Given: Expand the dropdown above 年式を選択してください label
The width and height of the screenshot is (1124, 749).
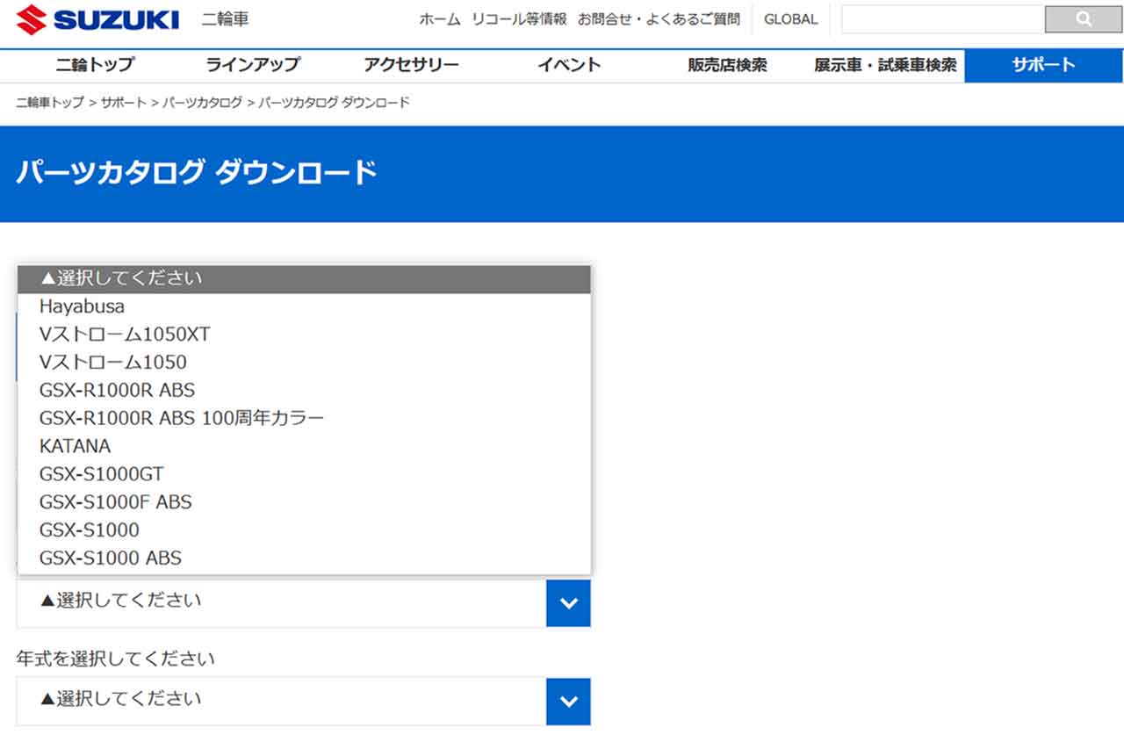Looking at the screenshot, I should pos(568,603).
